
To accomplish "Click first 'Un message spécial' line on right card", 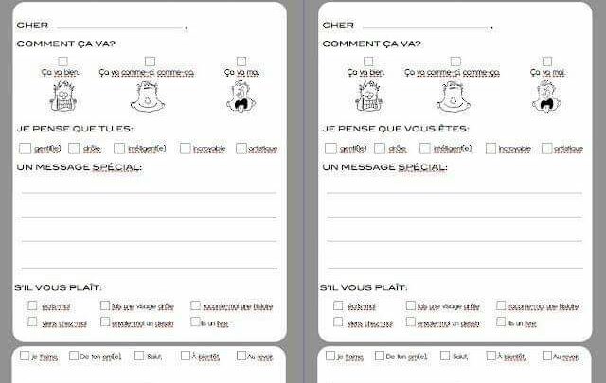I will tap(454, 191).
